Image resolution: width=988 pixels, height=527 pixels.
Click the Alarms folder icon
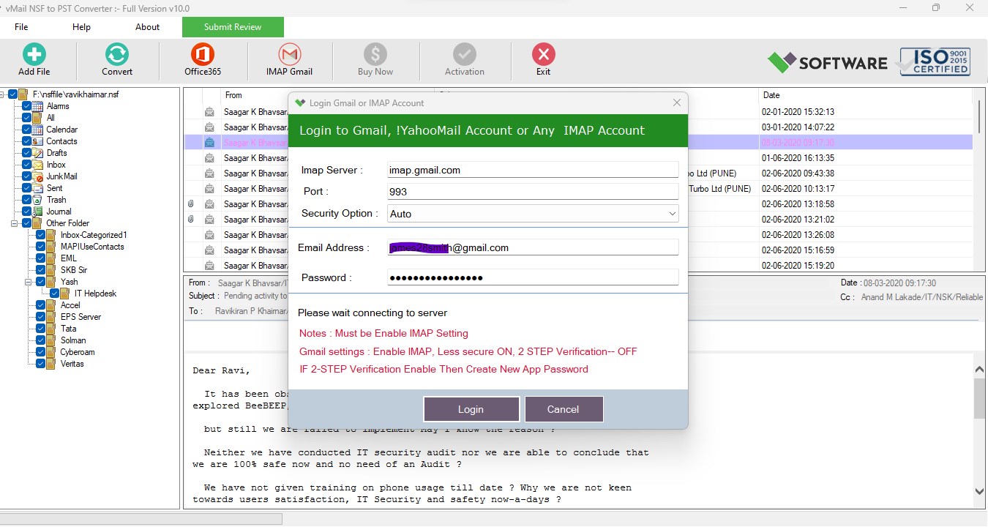point(39,106)
